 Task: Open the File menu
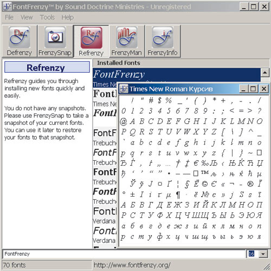click(9, 17)
